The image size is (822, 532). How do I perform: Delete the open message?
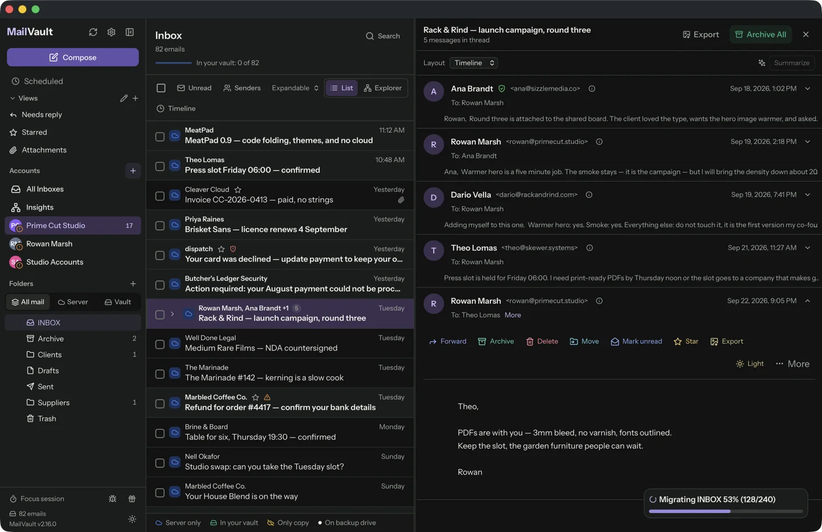coord(542,341)
